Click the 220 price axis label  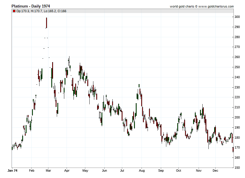(x=237, y=97)
